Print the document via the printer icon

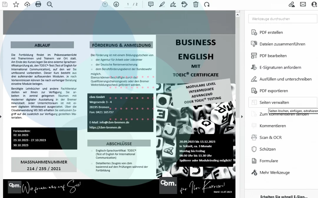click(x=38, y=4)
